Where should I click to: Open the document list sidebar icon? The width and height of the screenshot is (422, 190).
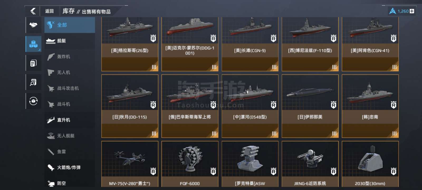tap(33, 63)
